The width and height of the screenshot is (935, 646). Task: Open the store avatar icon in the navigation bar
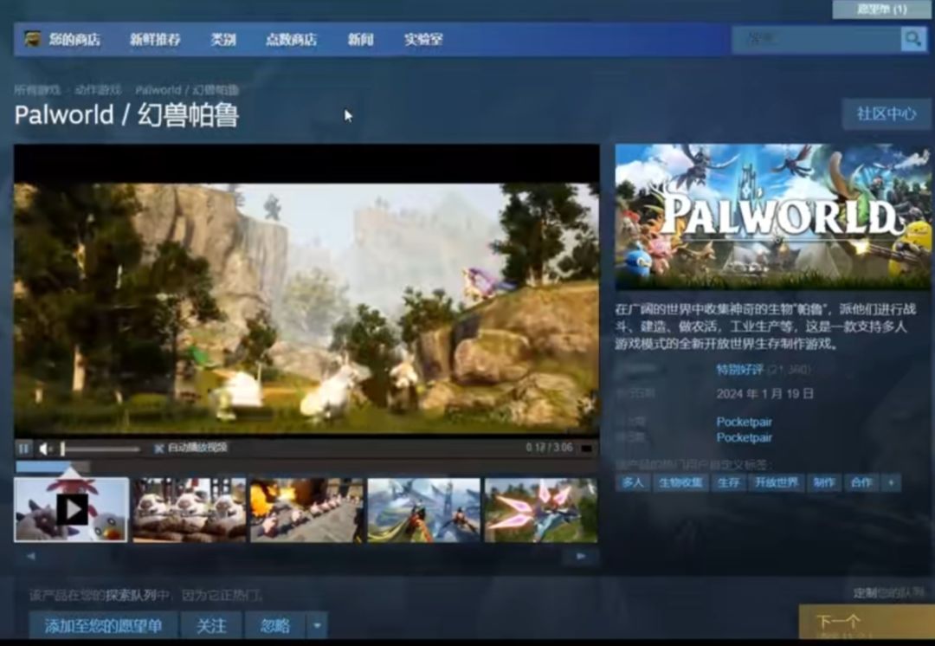tap(32, 39)
